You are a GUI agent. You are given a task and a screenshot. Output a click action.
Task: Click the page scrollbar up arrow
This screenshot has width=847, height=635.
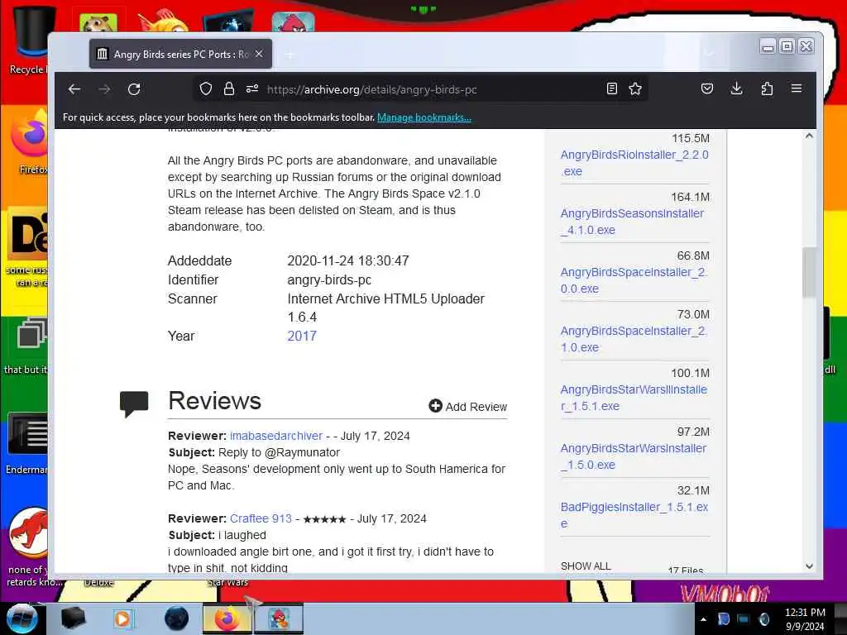pyautogui.click(x=809, y=136)
